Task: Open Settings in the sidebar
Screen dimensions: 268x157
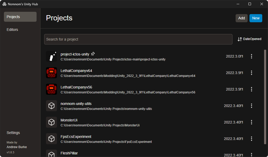Action: pyautogui.click(x=13, y=133)
